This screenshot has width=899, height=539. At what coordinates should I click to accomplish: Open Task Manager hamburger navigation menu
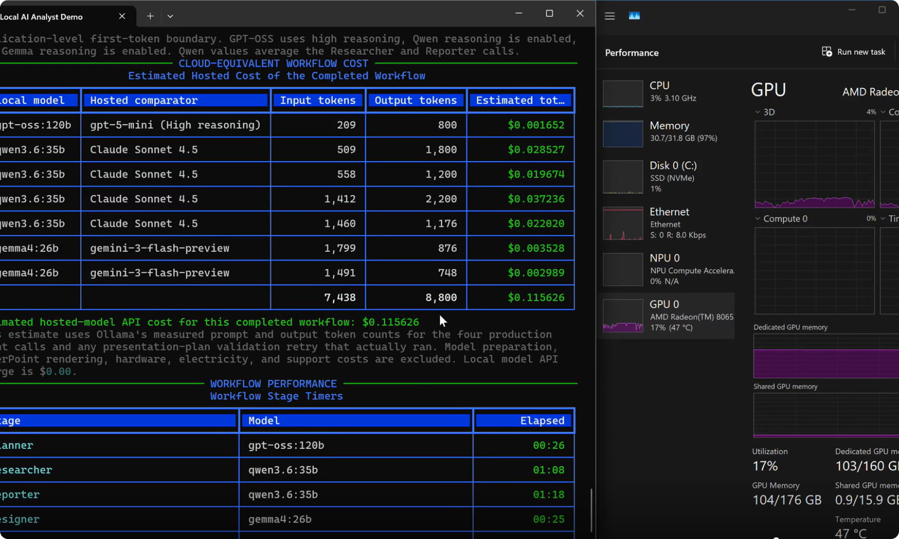click(x=609, y=16)
